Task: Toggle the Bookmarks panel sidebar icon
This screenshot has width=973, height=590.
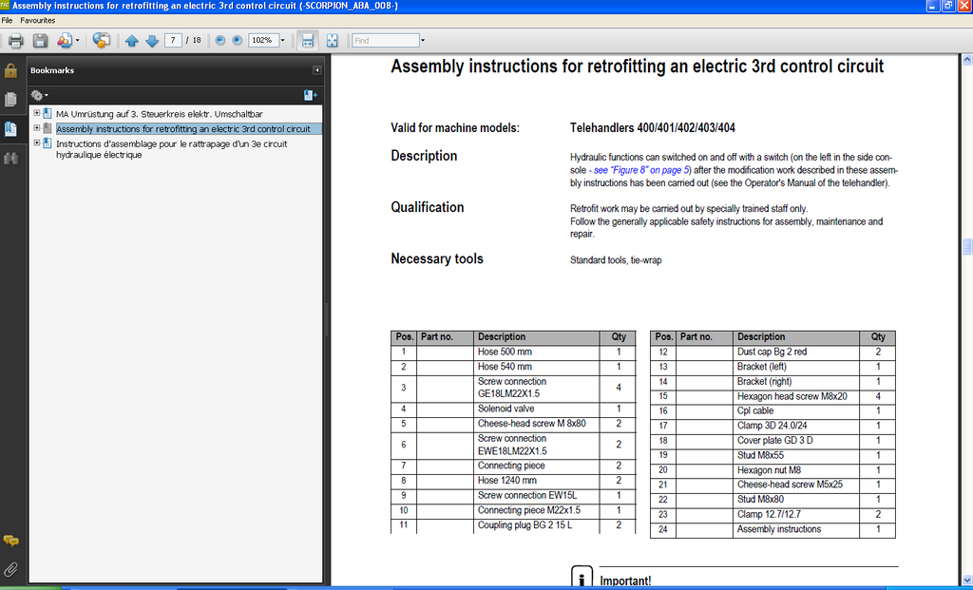Action: [x=11, y=129]
